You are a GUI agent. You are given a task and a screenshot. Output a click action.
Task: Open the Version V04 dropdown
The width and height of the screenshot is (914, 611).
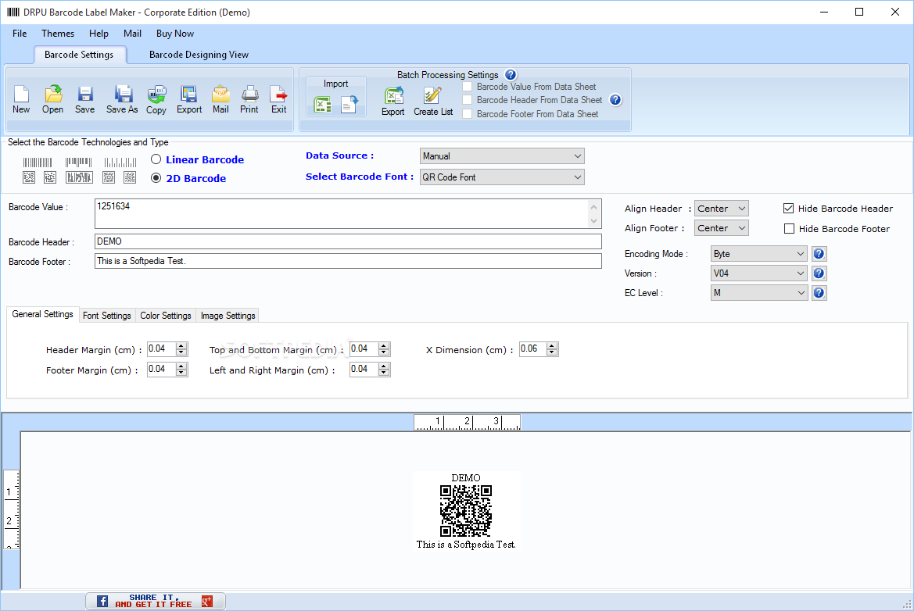759,273
